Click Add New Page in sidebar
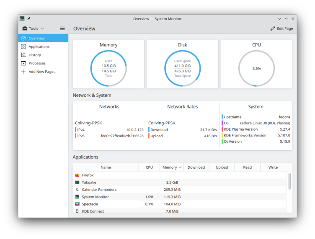 pos(42,72)
